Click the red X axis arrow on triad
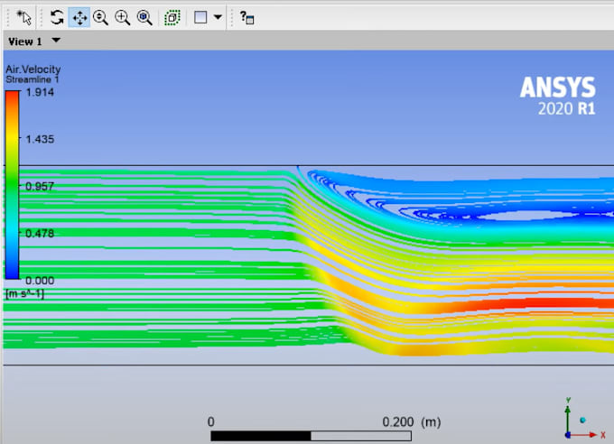 point(590,435)
